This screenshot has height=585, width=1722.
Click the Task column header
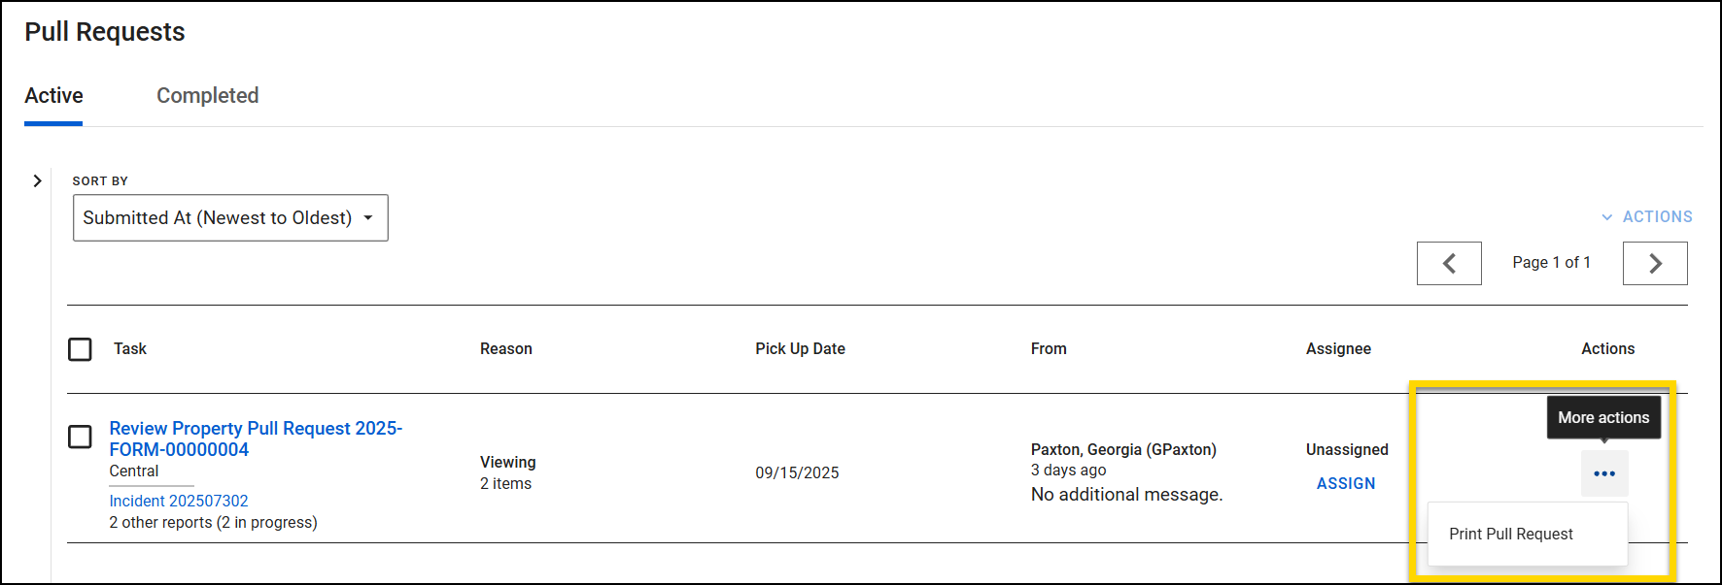[x=130, y=349]
